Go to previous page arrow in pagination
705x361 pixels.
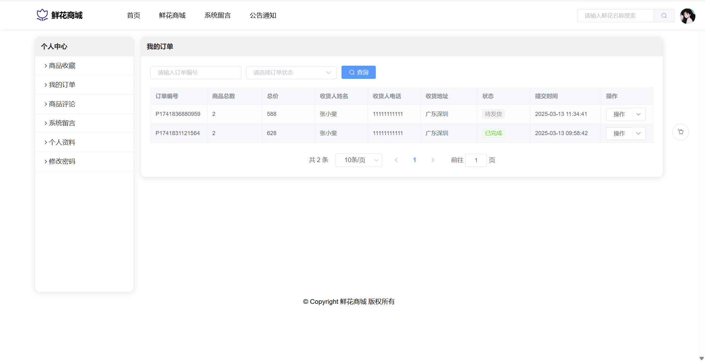click(x=396, y=160)
